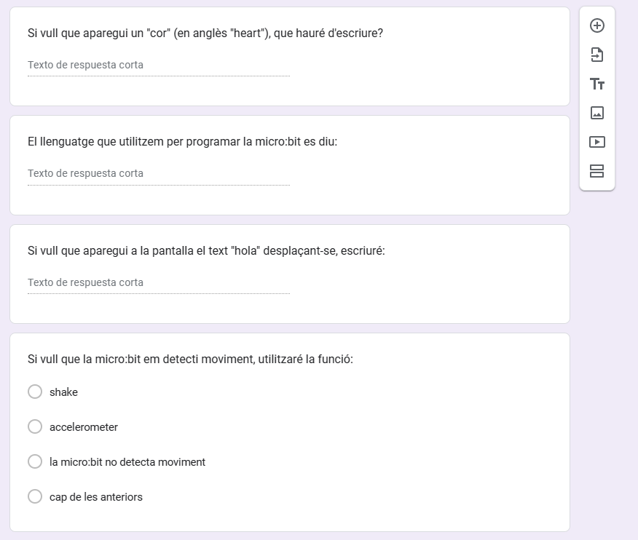Click the add image icon
Image resolution: width=638 pixels, height=540 pixels.
coord(597,114)
